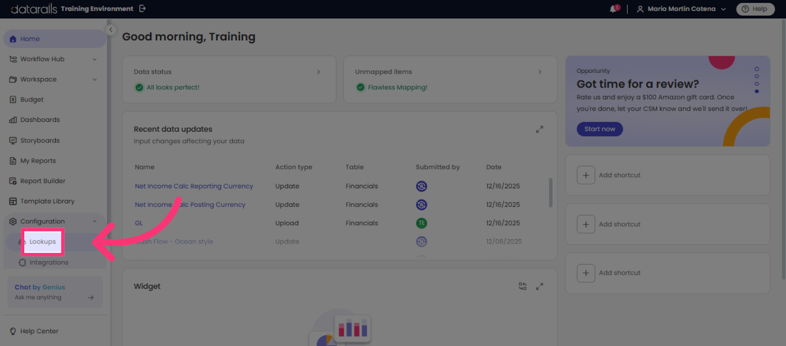This screenshot has width=786, height=346.
Task: Click the Date column header
Action: tap(494, 167)
